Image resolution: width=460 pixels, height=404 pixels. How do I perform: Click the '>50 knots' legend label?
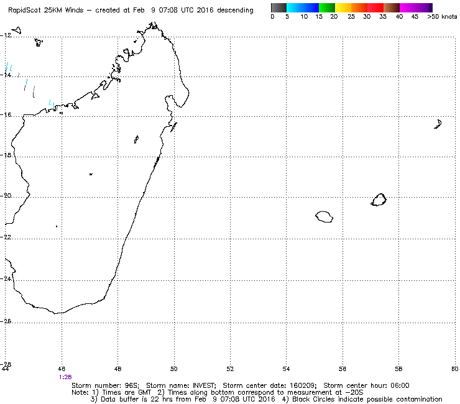click(442, 17)
